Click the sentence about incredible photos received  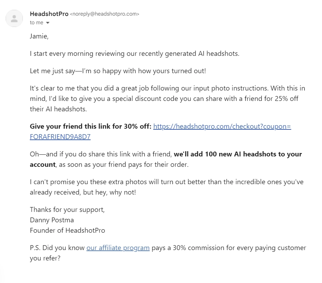167,182
